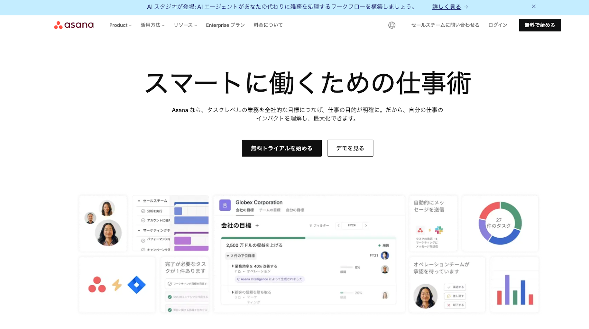The height and width of the screenshot is (329, 589).
Task: Click the デモを見る button
Action: 350,148
